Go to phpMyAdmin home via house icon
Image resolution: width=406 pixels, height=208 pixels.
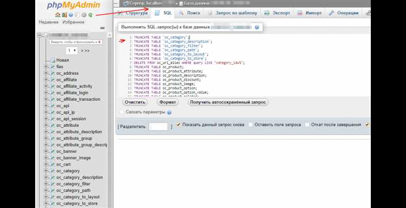[58, 15]
